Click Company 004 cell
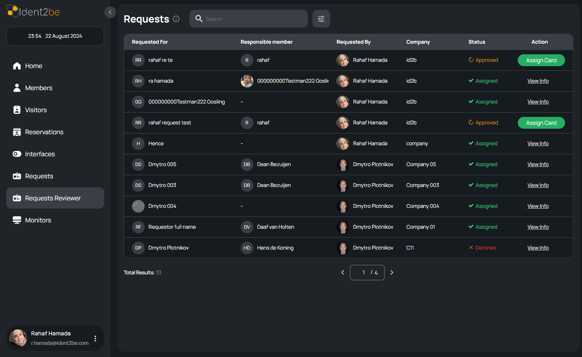Image resolution: width=582 pixels, height=357 pixels. coord(422,206)
